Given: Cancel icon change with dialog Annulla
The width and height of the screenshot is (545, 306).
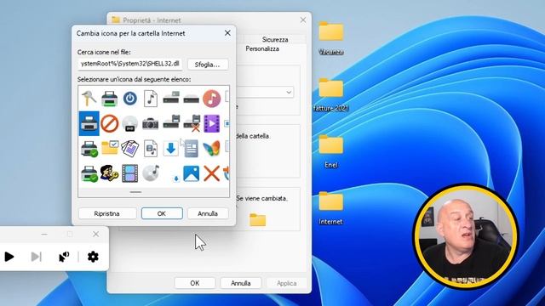Looking at the screenshot, I should coord(208,213).
